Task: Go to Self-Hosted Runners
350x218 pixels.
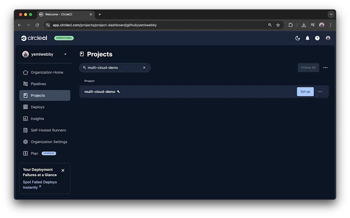Action: click(x=48, y=130)
